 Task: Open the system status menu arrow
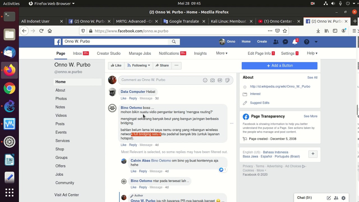coord(354,4)
